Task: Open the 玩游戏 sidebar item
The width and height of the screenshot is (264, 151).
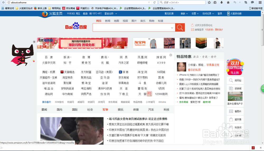Action: tap(235, 127)
